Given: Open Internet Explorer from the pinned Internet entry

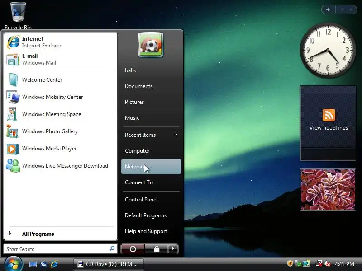Looking at the screenshot, I should click(x=61, y=42).
